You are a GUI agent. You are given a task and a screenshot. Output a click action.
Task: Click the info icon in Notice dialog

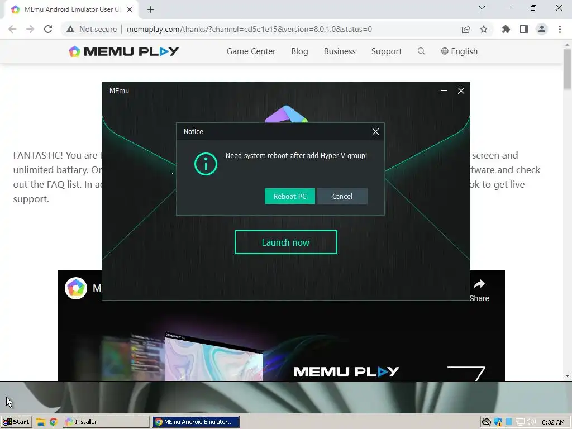tap(206, 164)
